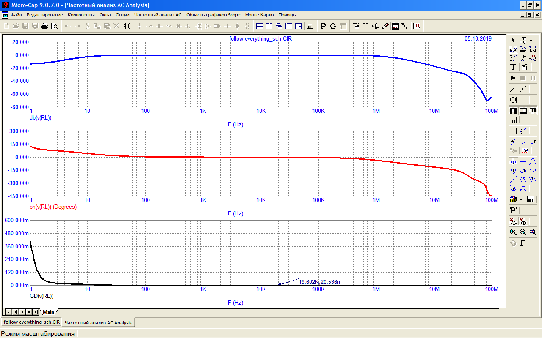Image resolution: width=542 pixels, height=338 pixels.
Task: Select the valley cursor function
Action: click(x=513, y=170)
